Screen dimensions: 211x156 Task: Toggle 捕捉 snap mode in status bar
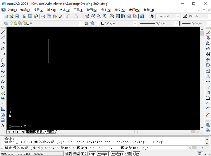pyautogui.click(x=68, y=154)
